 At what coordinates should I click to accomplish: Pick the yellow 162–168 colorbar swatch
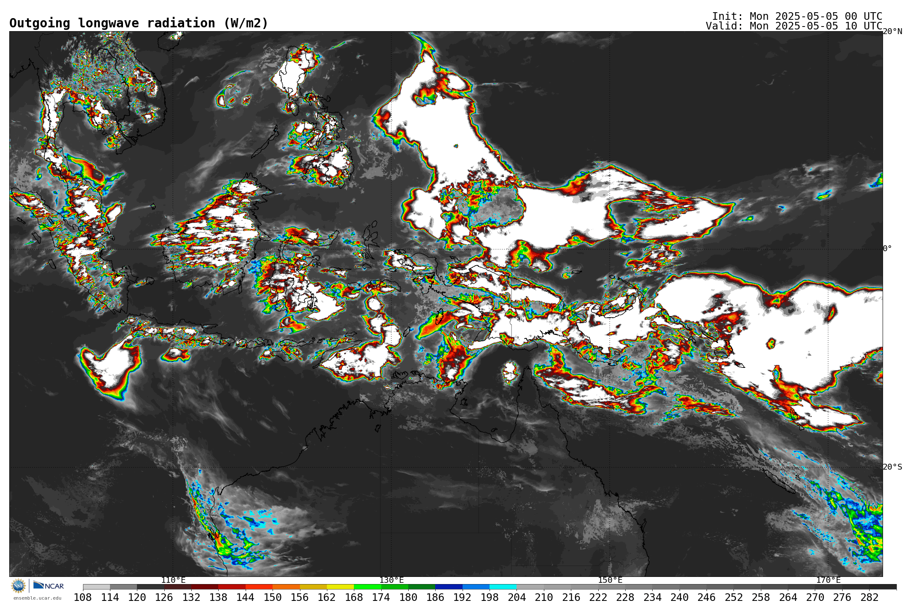coord(340,587)
